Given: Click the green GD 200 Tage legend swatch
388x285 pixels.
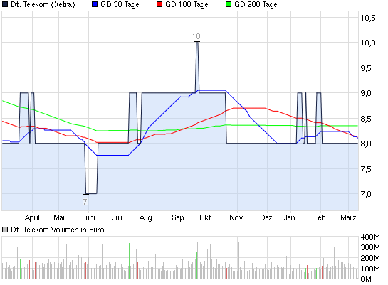Looking at the screenshot, I should 229,4.
